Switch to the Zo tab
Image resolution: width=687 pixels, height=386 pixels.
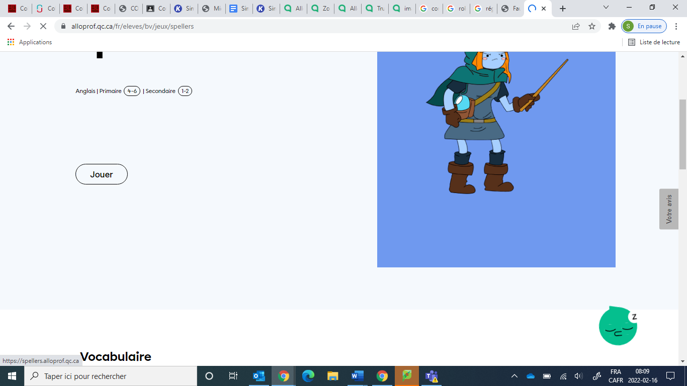(320, 9)
